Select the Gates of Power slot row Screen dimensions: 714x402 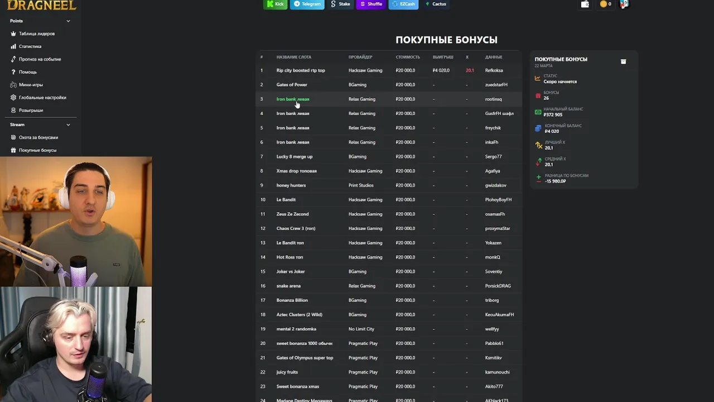pos(389,85)
